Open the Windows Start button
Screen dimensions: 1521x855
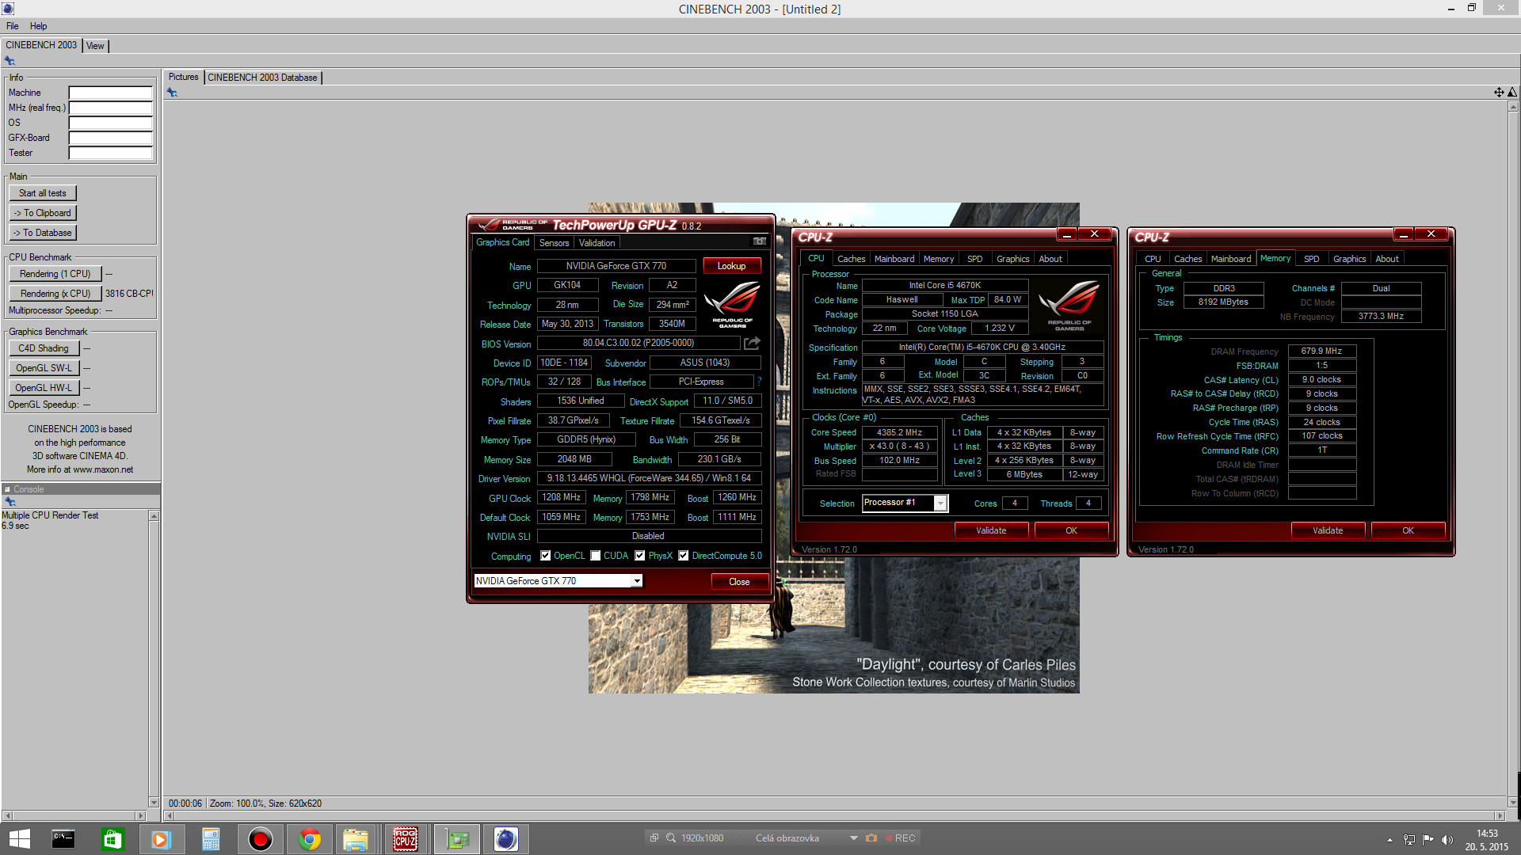click(x=19, y=839)
